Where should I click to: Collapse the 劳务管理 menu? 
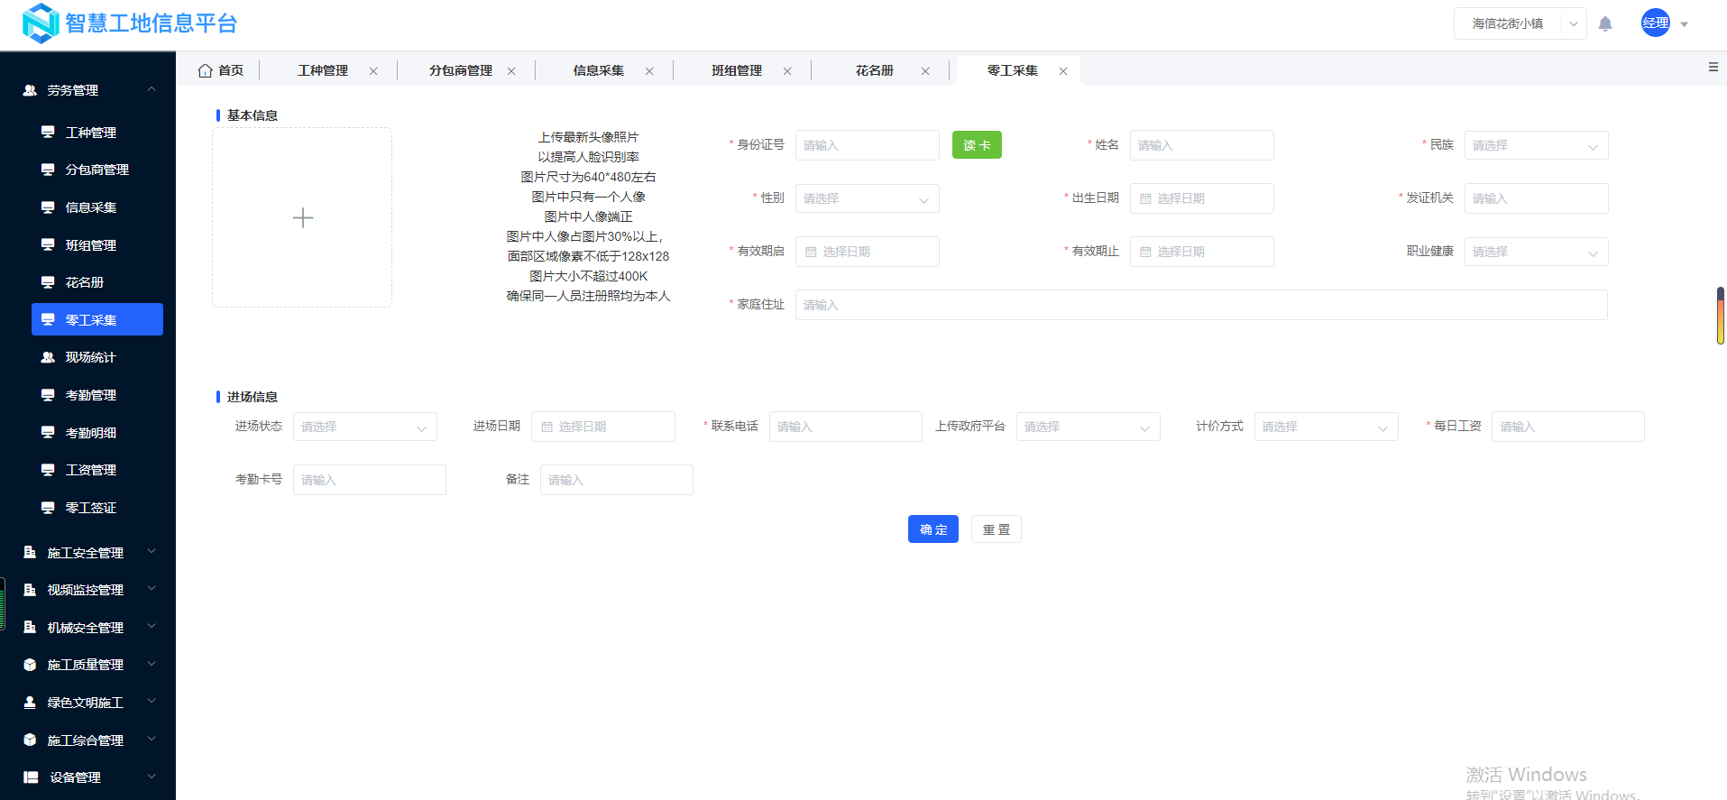152,89
